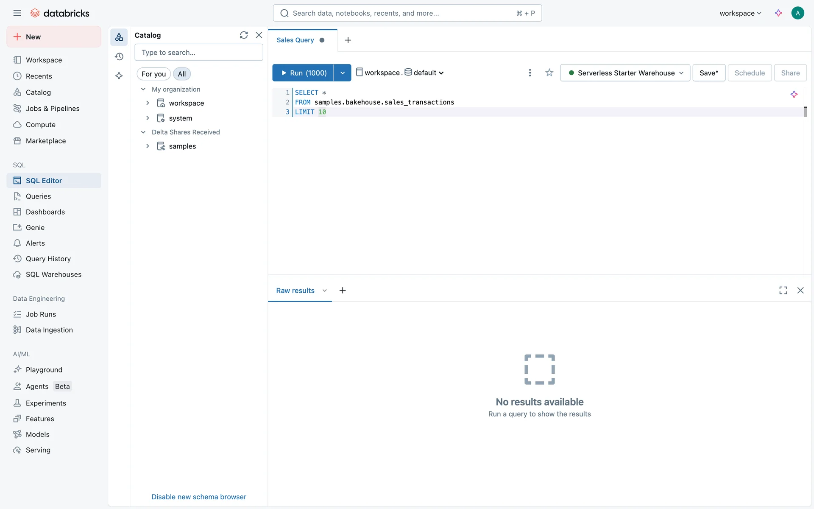Open the Run button dropdown arrow

[343, 73]
